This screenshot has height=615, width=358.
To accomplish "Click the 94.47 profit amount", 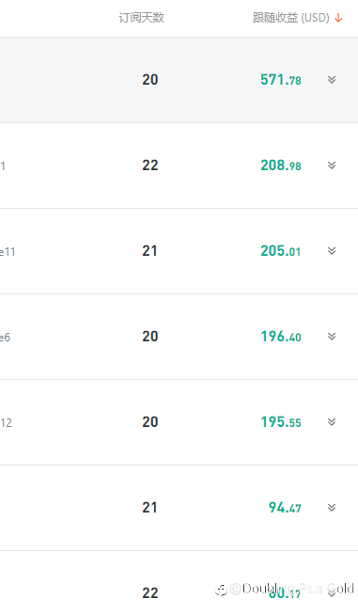I will coord(285,508).
